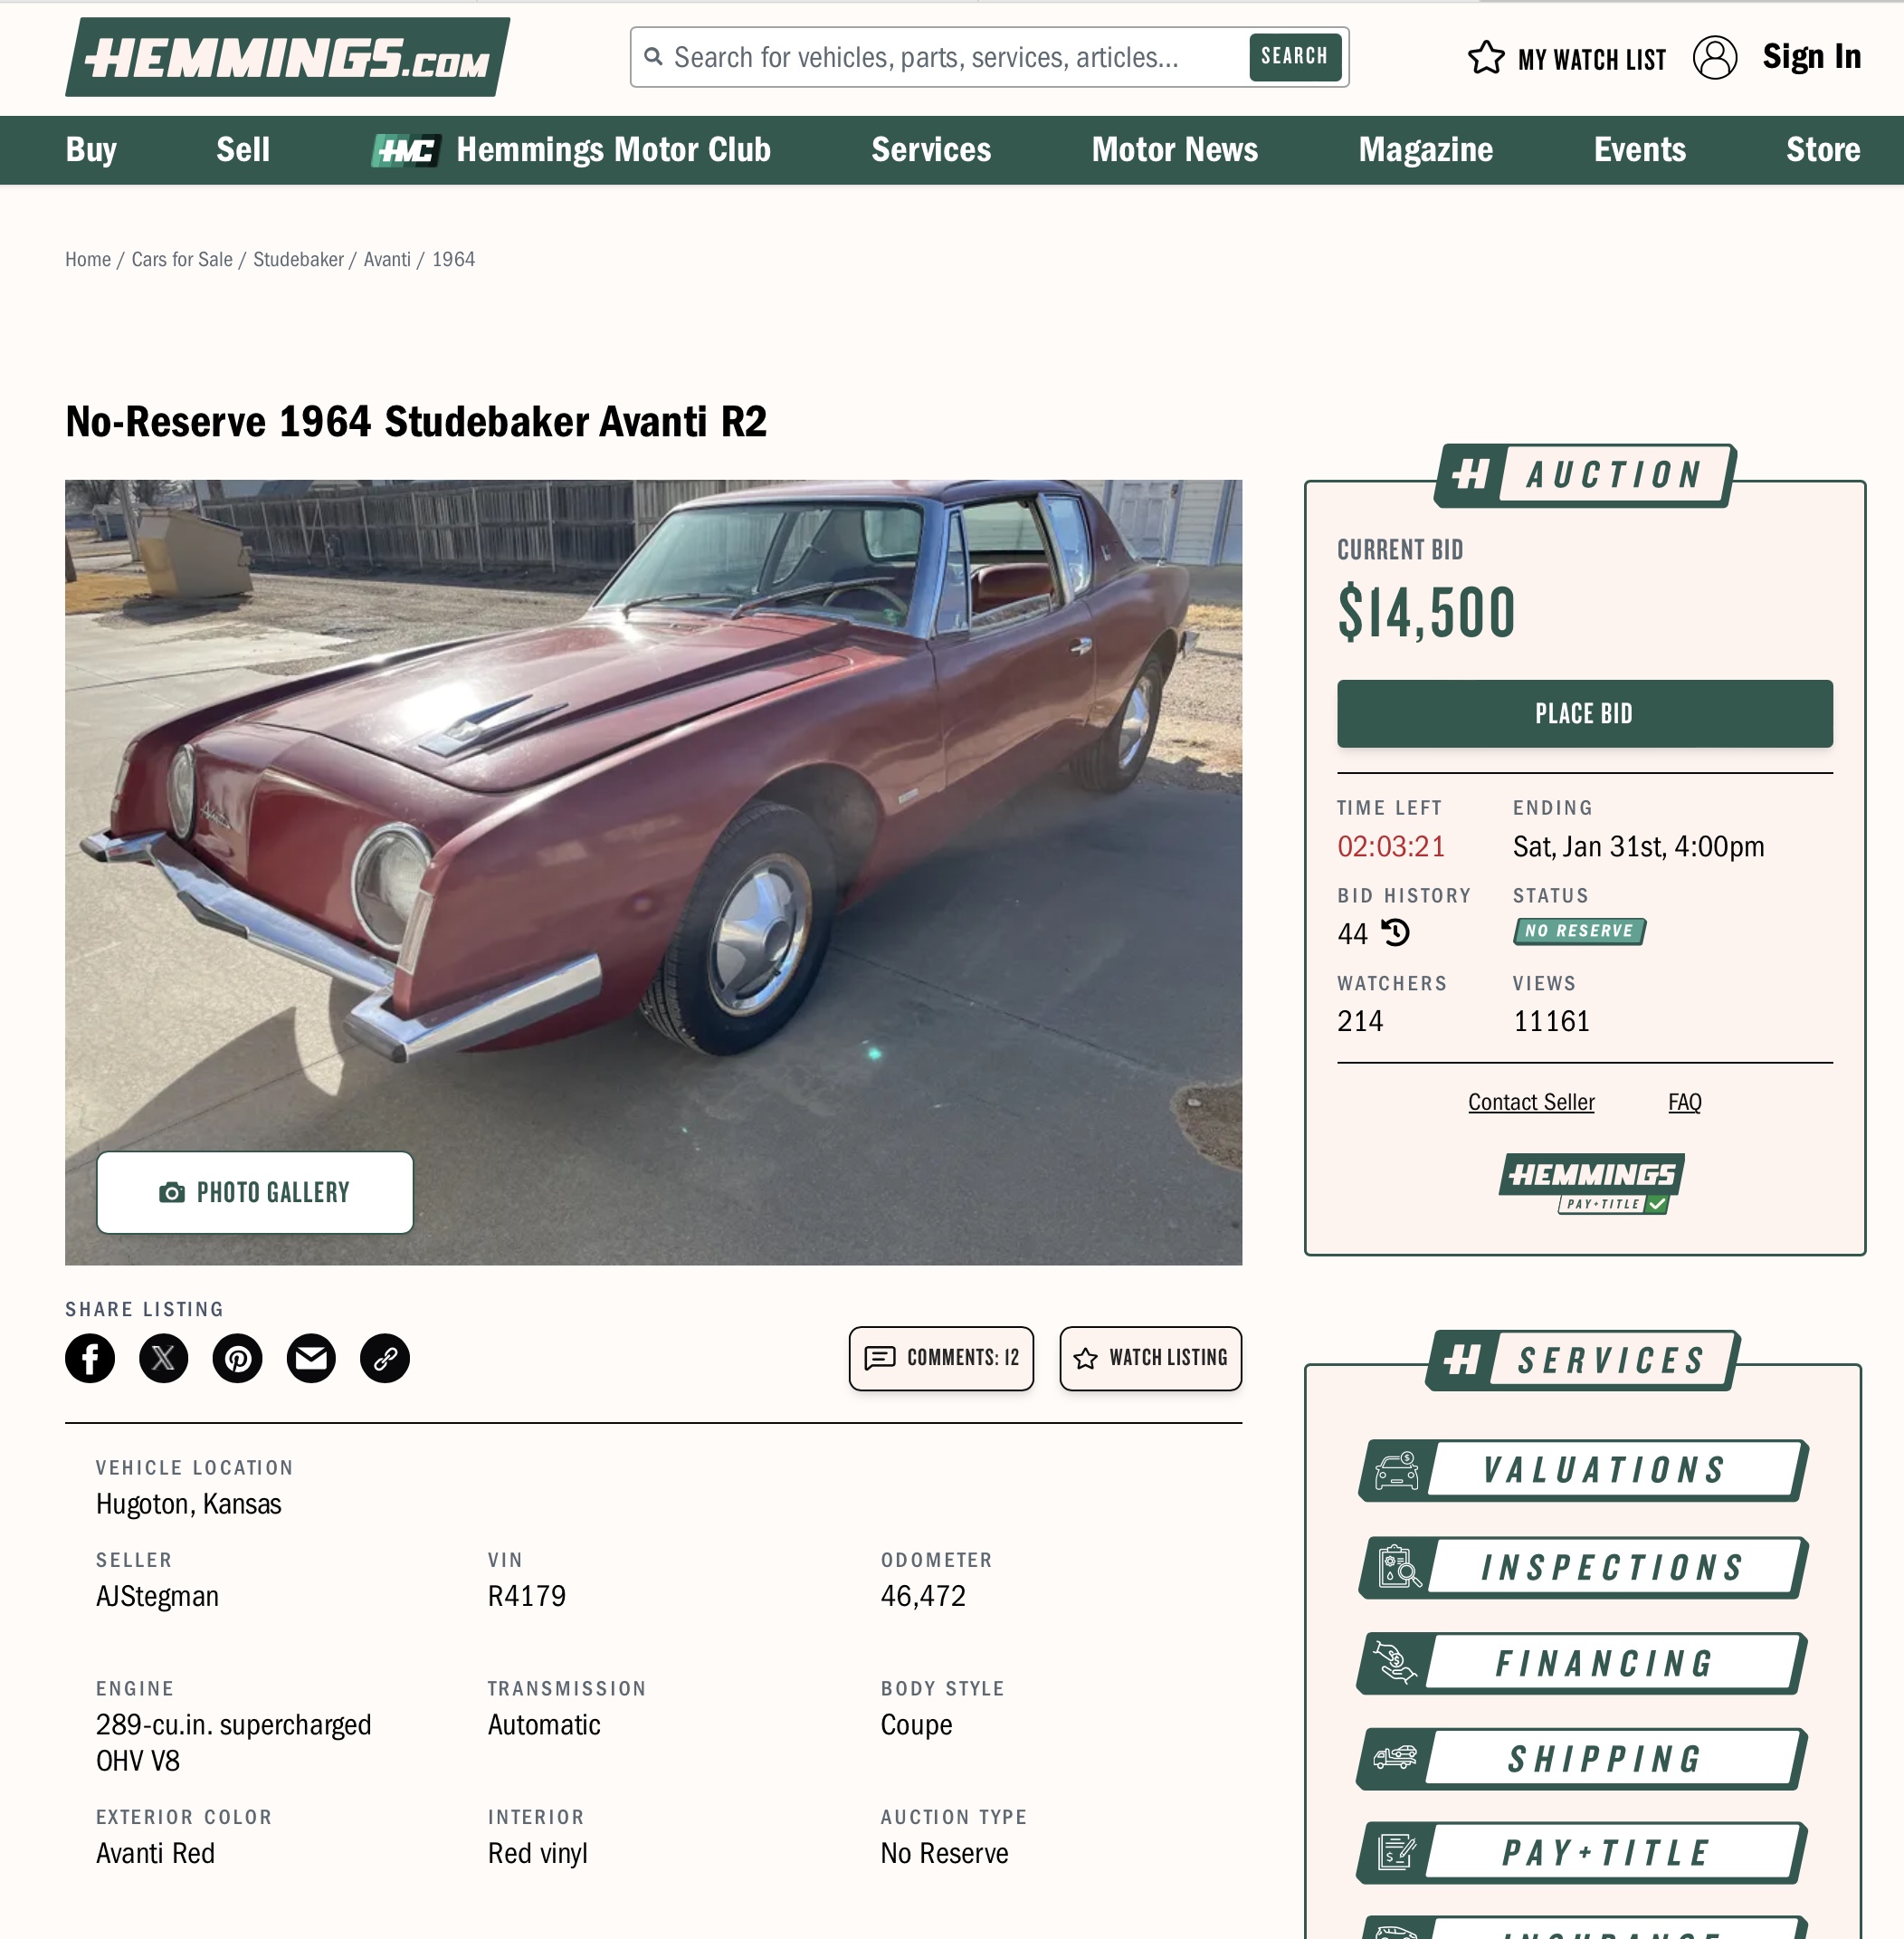Open Valuations service

pos(1583,1470)
